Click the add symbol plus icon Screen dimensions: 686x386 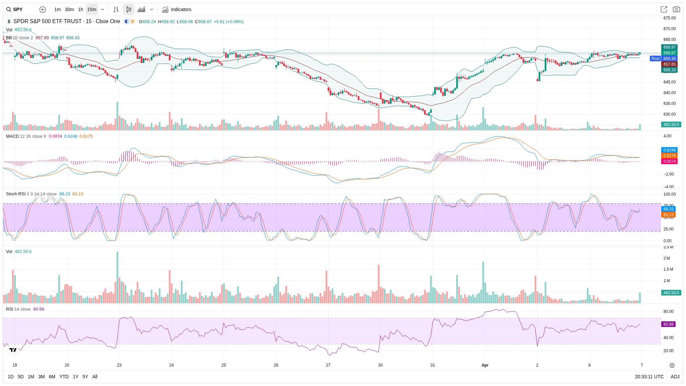pyautogui.click(x=43, y=9)
